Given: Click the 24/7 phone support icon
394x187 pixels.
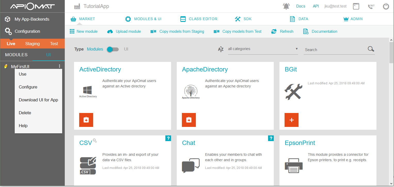Looking at the screenshot, I should tap(371, 6).
